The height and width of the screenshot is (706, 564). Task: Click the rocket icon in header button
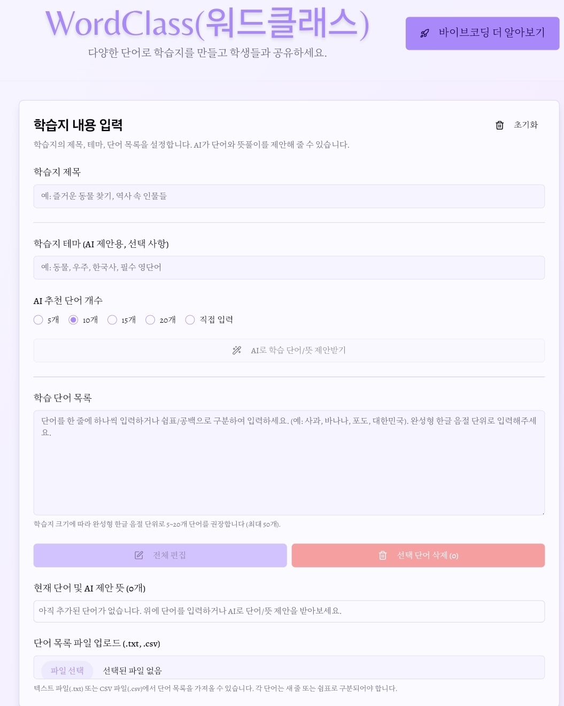click(x=424, y=33)
